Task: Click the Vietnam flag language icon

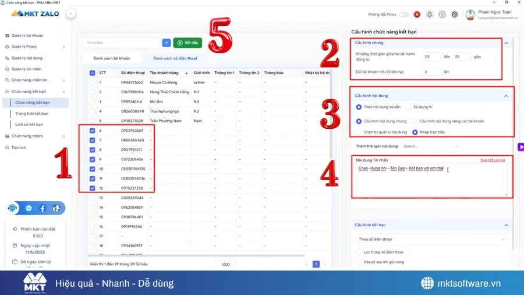Action: click(x=417, y=14)
